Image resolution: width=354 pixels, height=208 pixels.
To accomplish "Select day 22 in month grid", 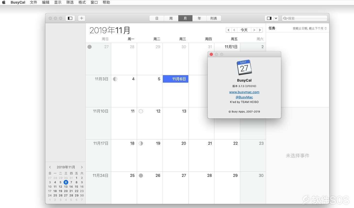I will tap(227, 155).
